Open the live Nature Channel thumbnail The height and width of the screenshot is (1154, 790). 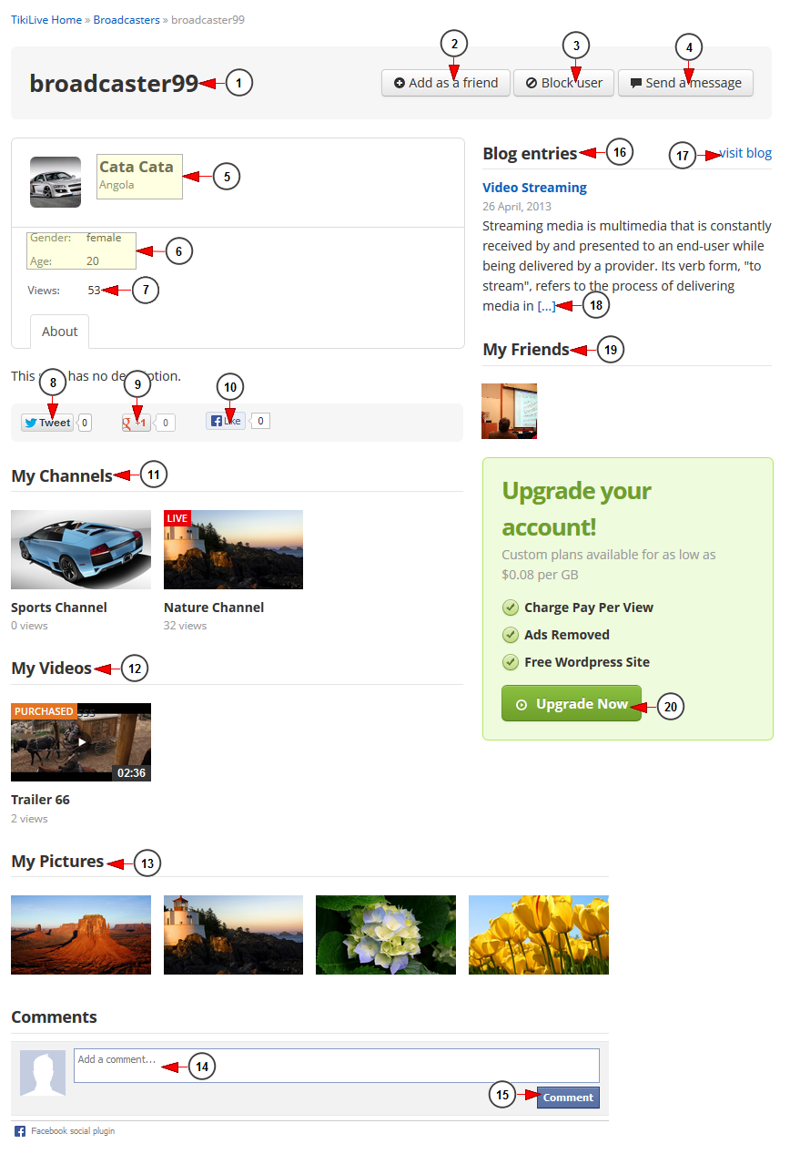tap(233, 549)
